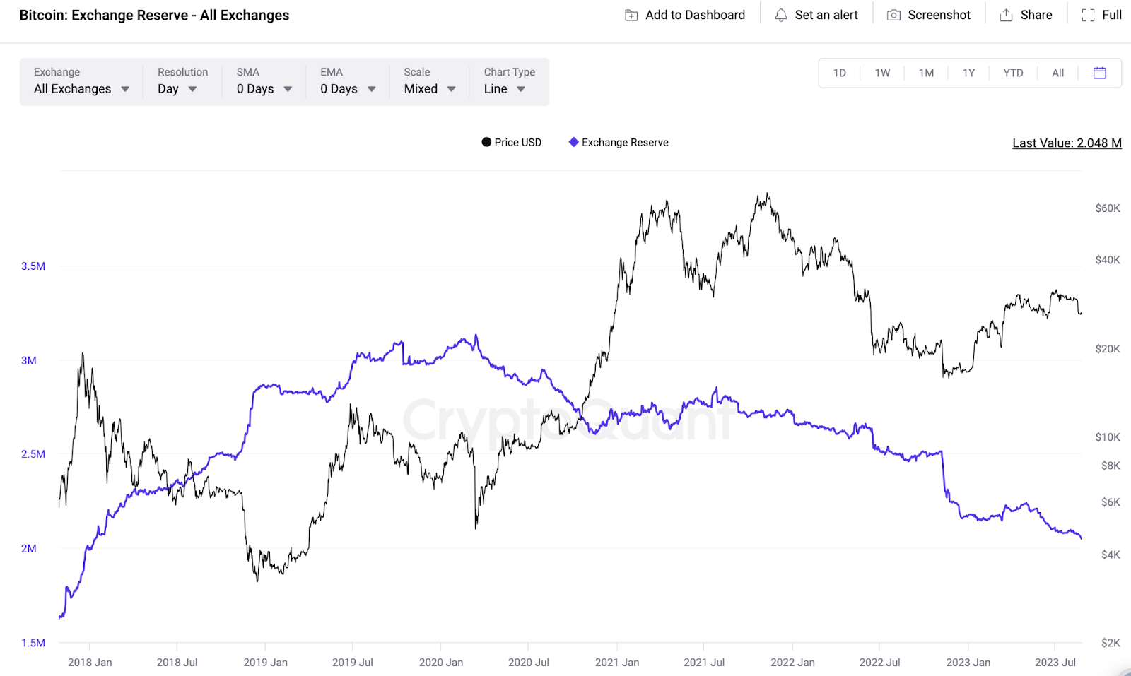Expand the EMA days dropdown
Screen dimensions: 1131x676
point(347,89)
